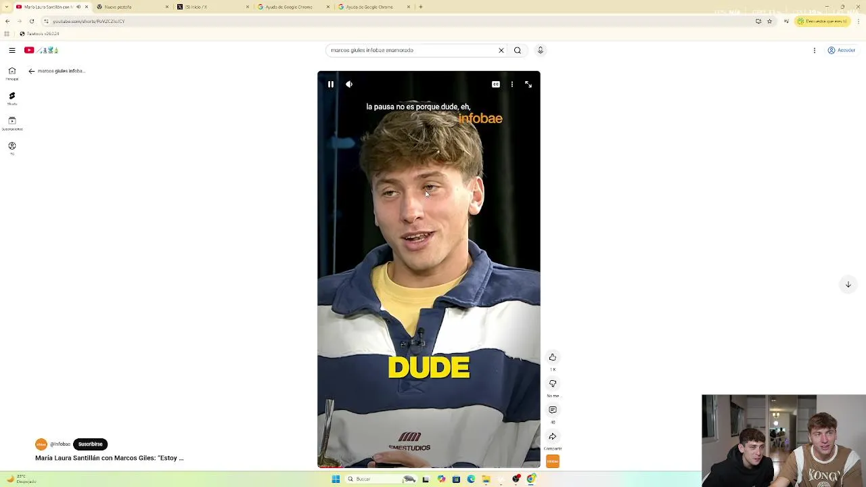This screenshot has width=866, height=487.
Task: Open File Explorer from the taskbar
Action: tap(486, 479)
